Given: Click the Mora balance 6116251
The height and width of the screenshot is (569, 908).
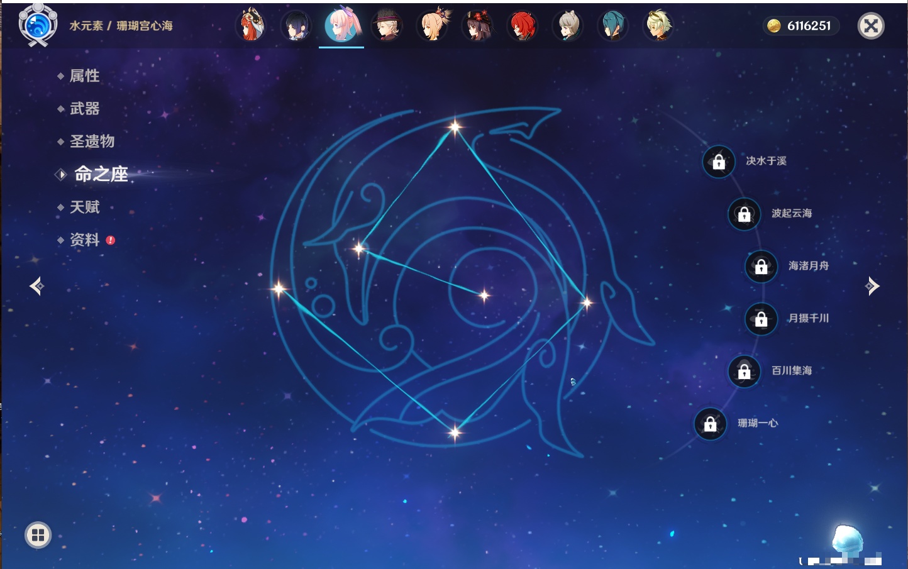Looking at the screenshot, I should 800,26.
